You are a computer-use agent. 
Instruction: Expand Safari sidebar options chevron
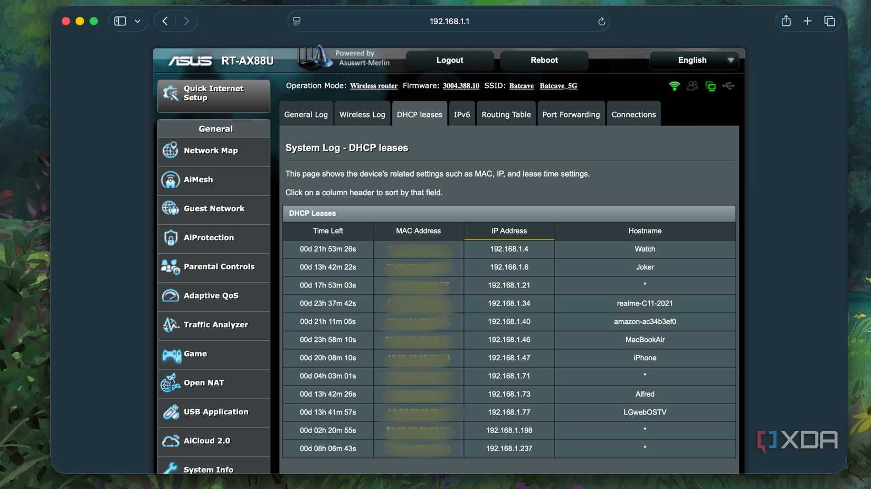[x=138, y=21]
